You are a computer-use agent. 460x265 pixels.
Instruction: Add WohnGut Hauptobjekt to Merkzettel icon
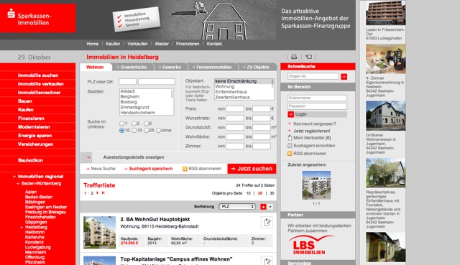[267, 222]
